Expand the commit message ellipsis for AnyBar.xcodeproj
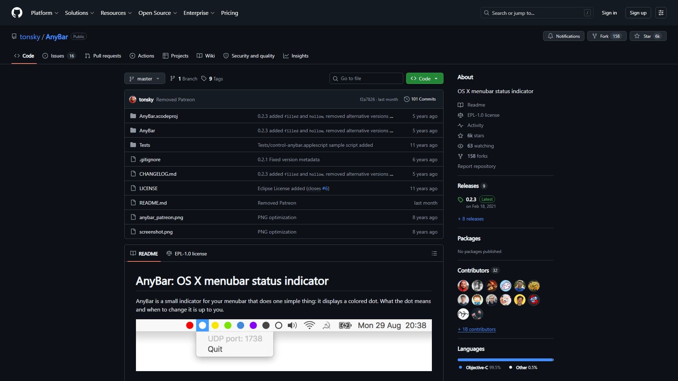The height and width of the screenshot is (381, 678). (391, 116)
